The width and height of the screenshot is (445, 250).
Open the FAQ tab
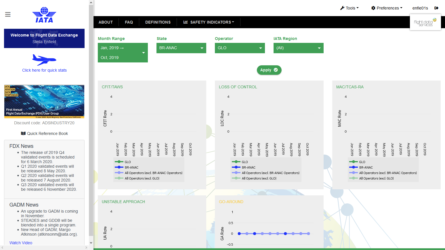[x=129, y=22]
